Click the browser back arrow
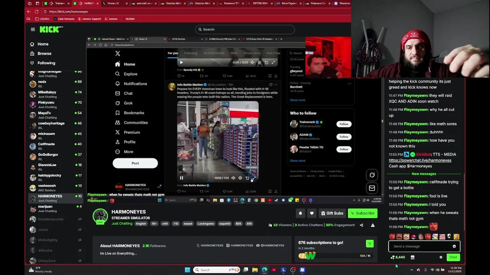The image size is (490, 275). pyautogui.click(x=29, y=11)
